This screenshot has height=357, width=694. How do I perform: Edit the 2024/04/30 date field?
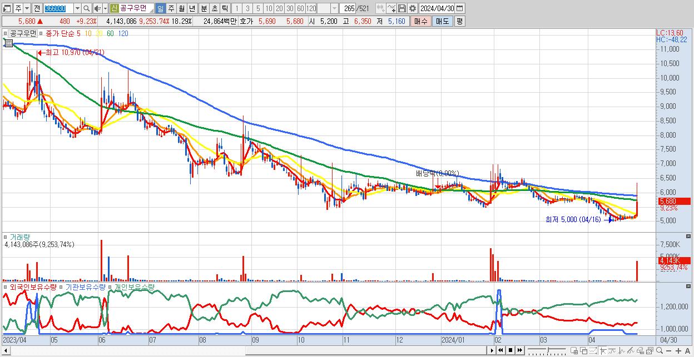(x=437, y=8)
